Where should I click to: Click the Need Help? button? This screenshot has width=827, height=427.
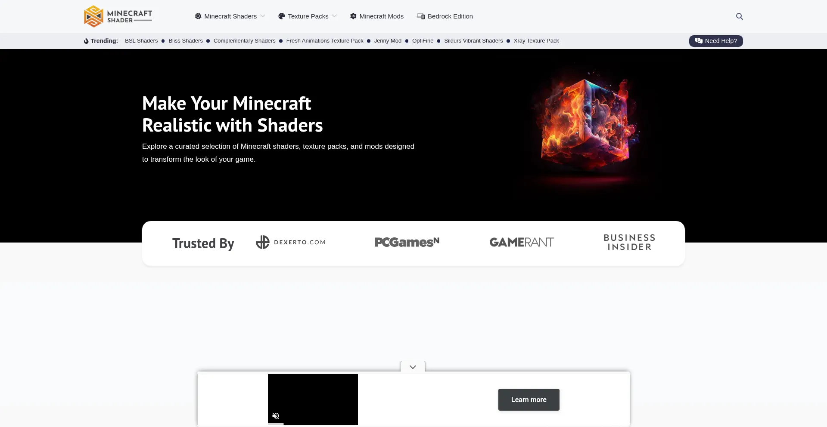tap(716, 41)
